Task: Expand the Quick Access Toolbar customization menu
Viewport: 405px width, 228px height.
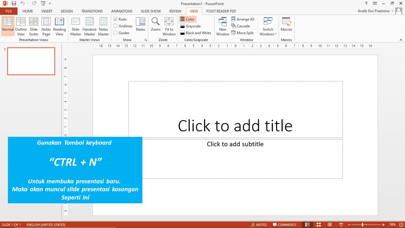Action: point(50,3)
